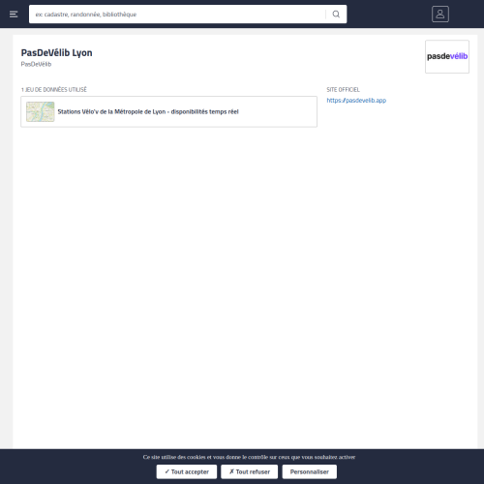484x484 pixels.
Task: Open the hamburger navigation menu
Action: 14,15
